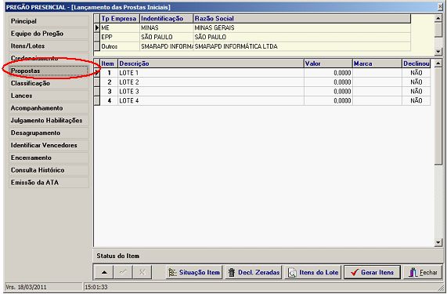Click row selector for EPP row

tap(97, 37)
